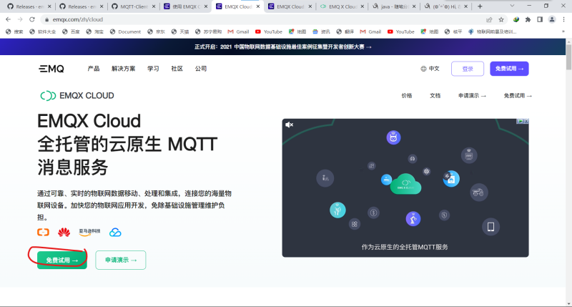Close the MQTT-Client tab
The width and height of the screenshot is (572, 307).
(154, 6)
